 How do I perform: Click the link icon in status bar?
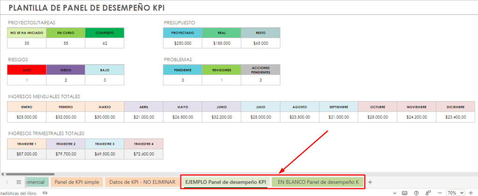[45, 193]
